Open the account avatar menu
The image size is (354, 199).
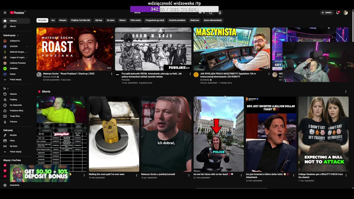(x=345, y=13)
